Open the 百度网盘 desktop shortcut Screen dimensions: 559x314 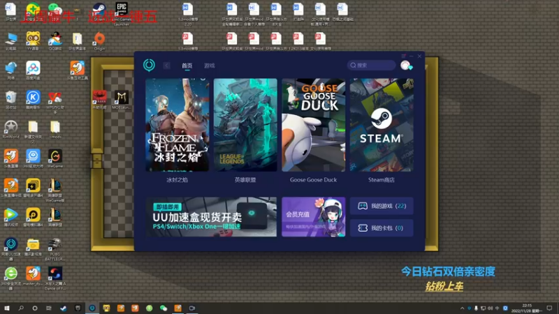coord(33,70)
